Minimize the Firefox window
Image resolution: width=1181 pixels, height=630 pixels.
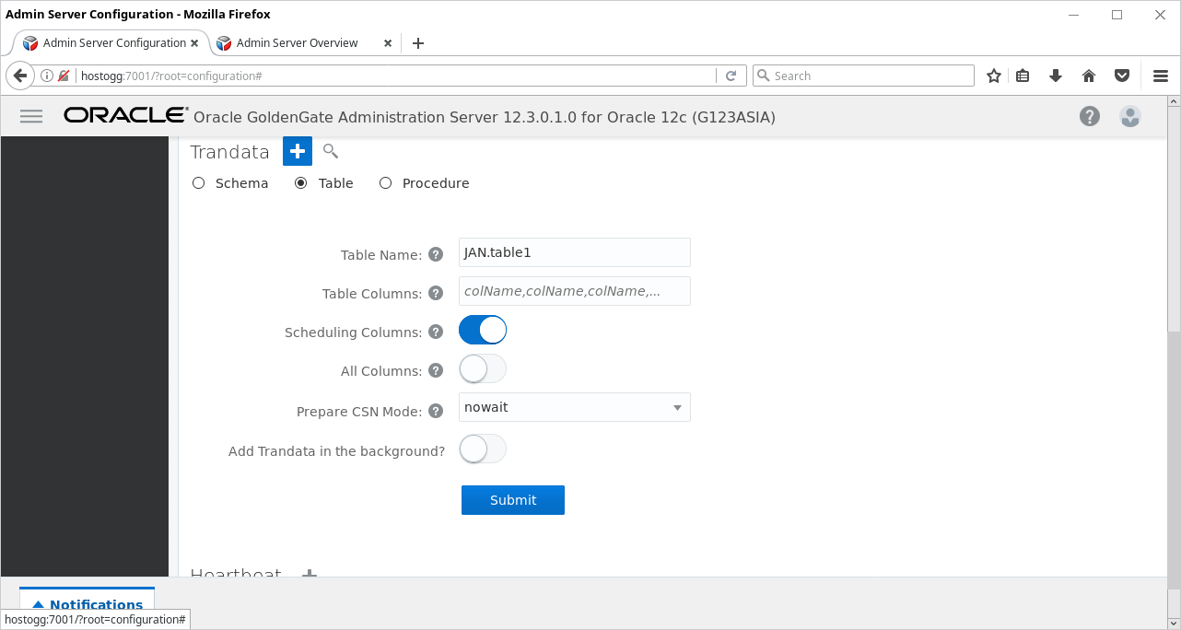coord(1074,15)
